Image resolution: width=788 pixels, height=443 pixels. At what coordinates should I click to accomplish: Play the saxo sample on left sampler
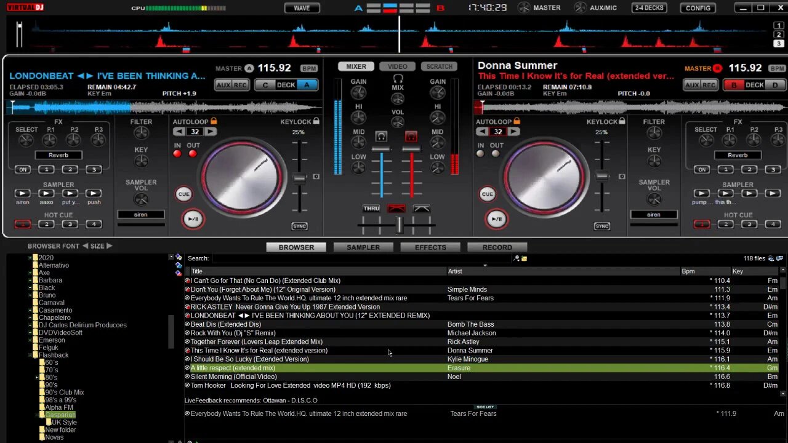click(46, 193)
